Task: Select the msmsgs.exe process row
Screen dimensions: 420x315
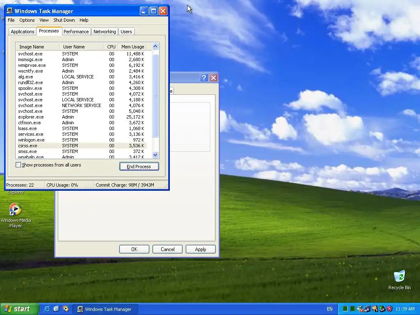Action: [82, 59]
